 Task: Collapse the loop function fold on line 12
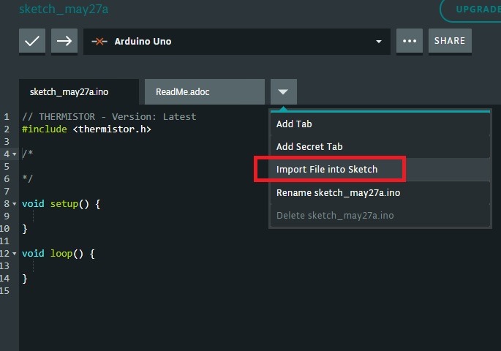tap(15, 254)
